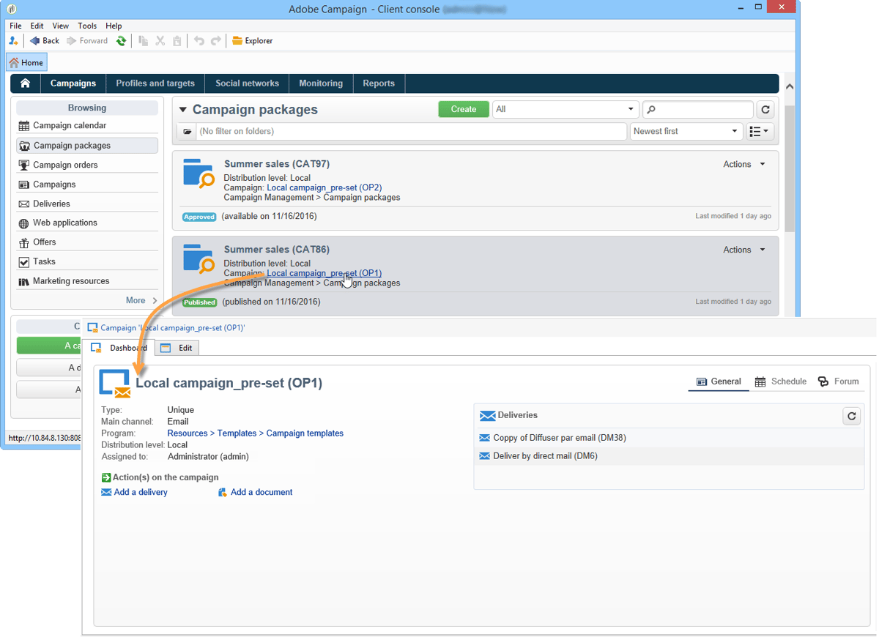Click the folder filter icon
879x637 pixels.
point(188,132)
